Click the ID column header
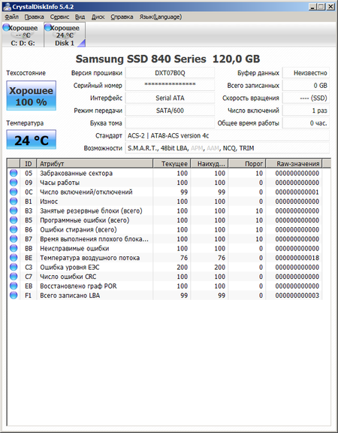Screen dimensions: 338x433 pyautogui.click(x=28, y=163)
